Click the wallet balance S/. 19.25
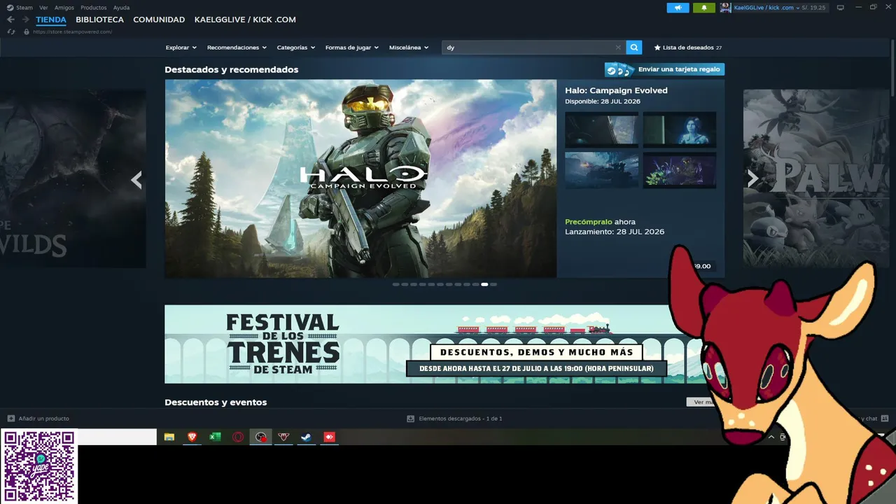Viewport: 896px width, 504px height. pos(814,8)
